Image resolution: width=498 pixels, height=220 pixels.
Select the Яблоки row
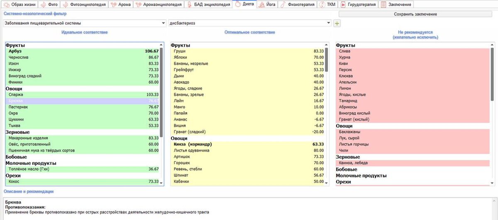[x=248, y=58]
